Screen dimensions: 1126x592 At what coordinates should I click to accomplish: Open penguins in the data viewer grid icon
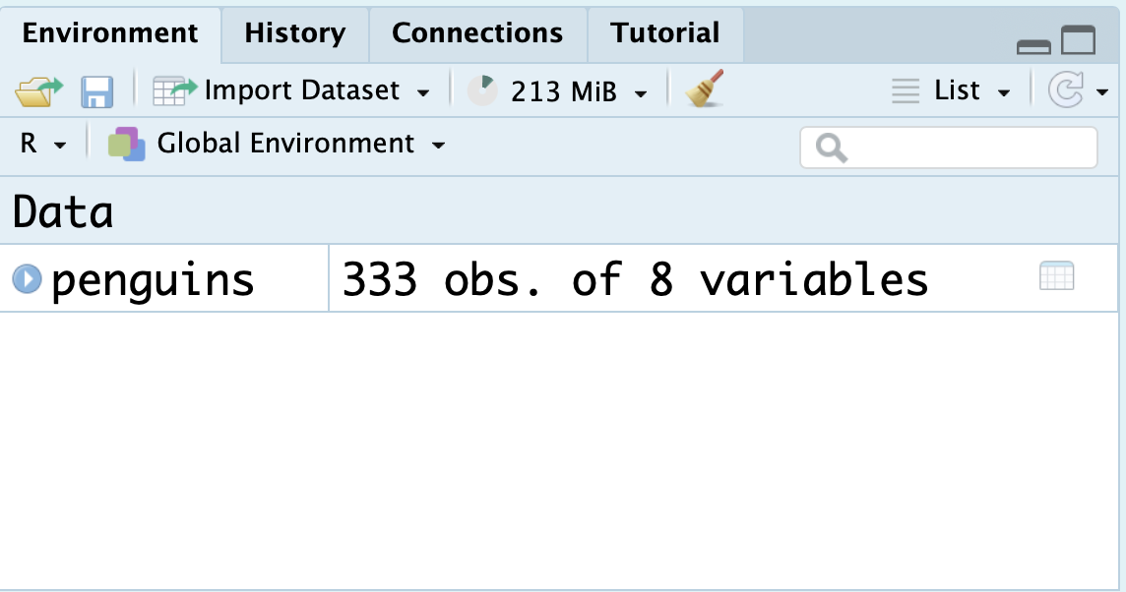pos(1056,276)
